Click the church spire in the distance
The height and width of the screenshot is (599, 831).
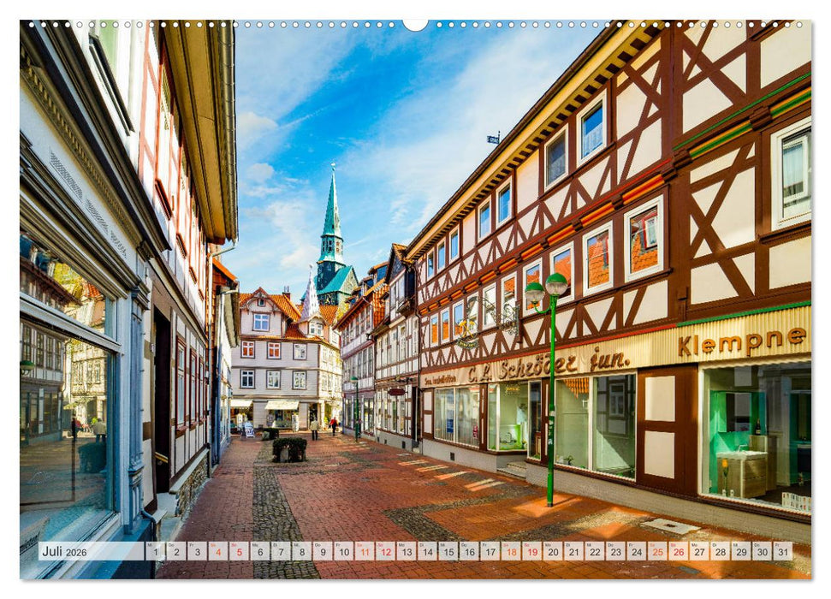tap(334, 214)
